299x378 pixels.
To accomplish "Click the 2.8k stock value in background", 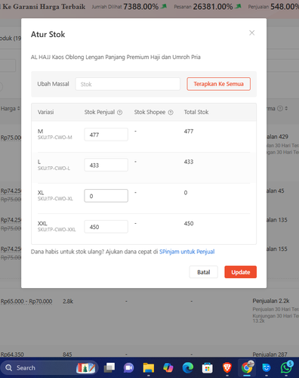I will click(x=68, y=302).
